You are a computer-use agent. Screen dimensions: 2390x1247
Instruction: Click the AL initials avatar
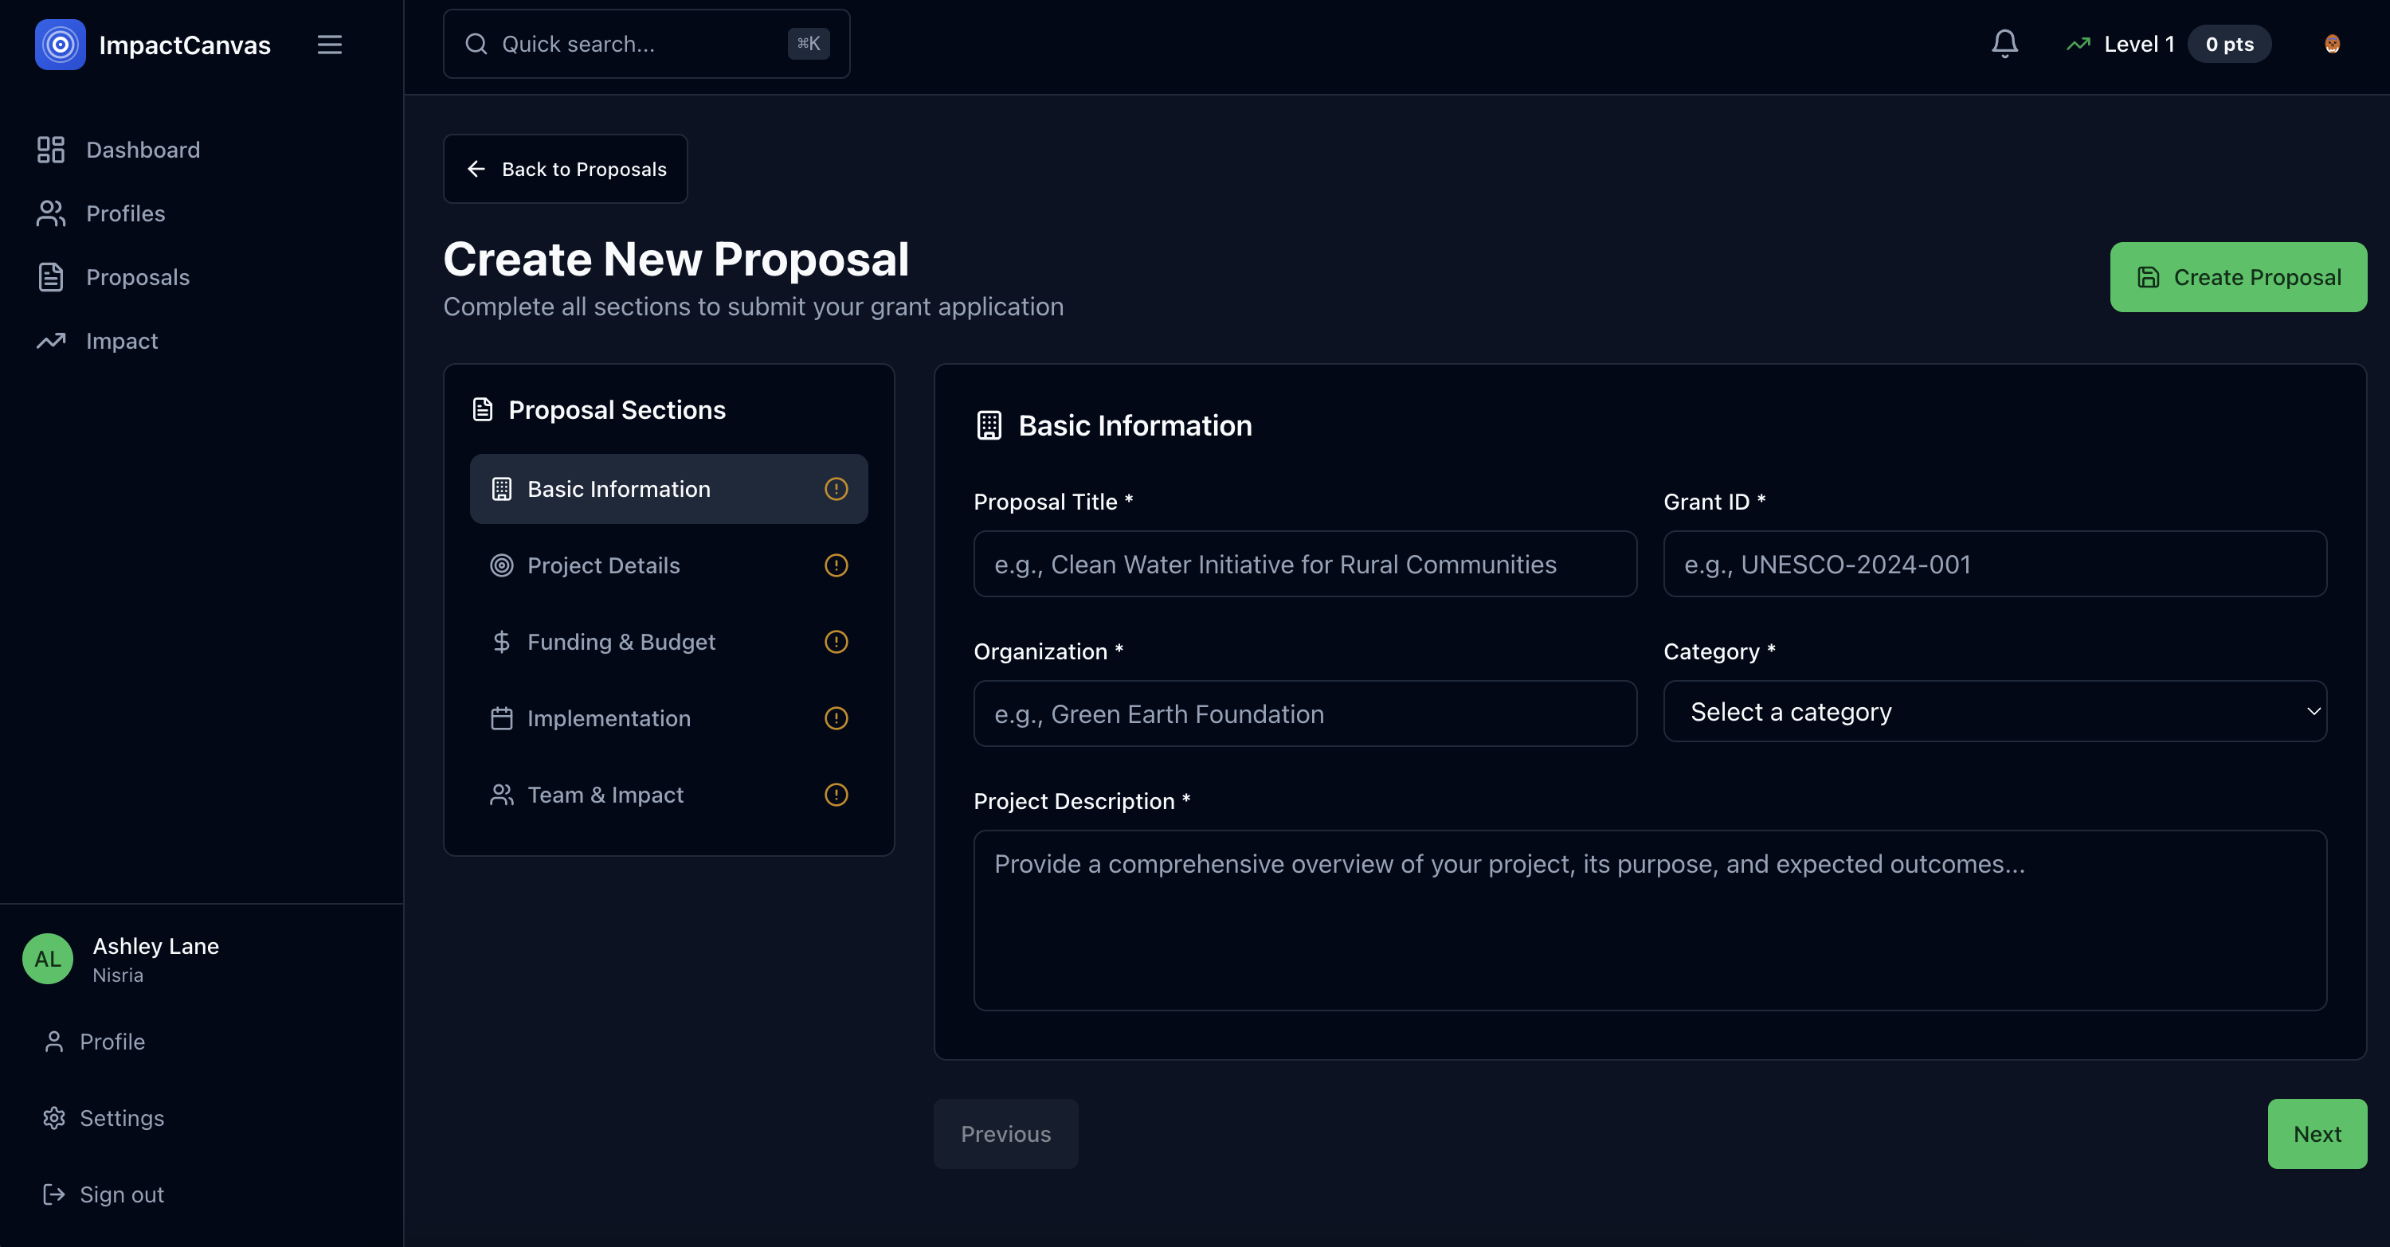(x=47, y=959)
